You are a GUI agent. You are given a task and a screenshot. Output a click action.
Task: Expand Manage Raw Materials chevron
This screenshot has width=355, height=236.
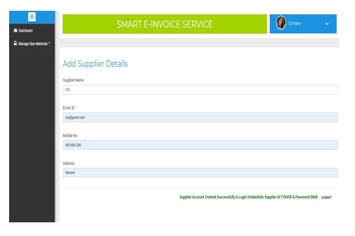pos(49,43)
